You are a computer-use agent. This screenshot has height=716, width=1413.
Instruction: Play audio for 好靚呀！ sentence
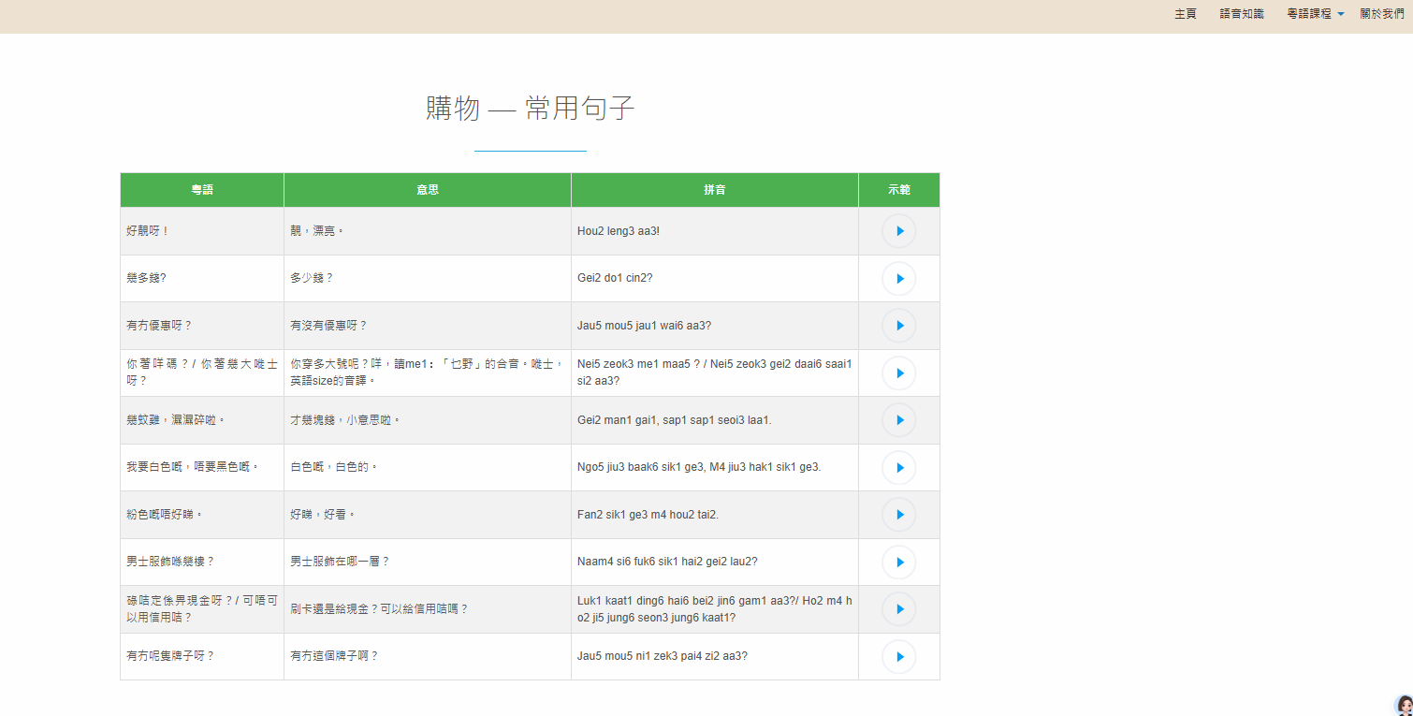[898, 231]
